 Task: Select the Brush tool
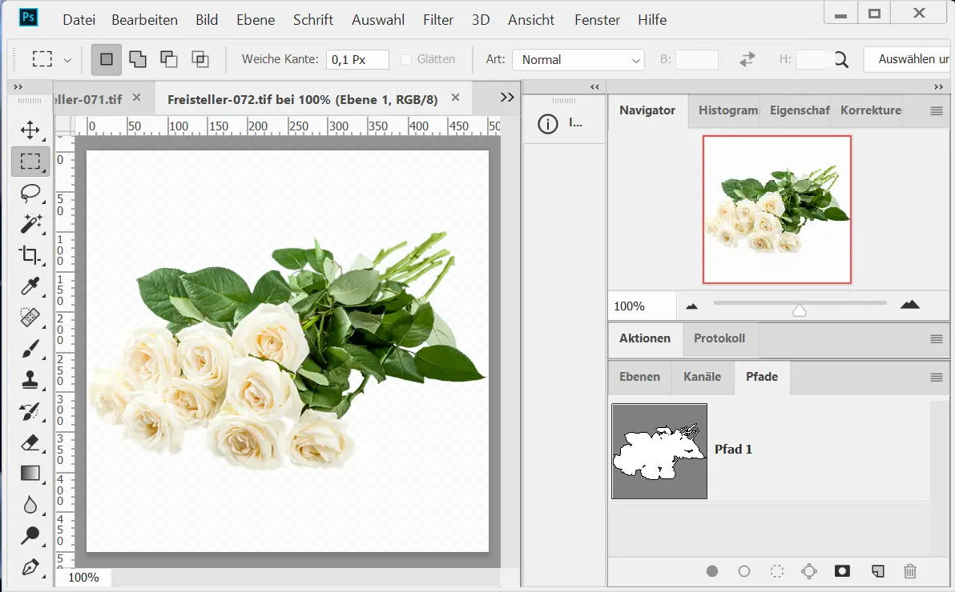point(30,349)
